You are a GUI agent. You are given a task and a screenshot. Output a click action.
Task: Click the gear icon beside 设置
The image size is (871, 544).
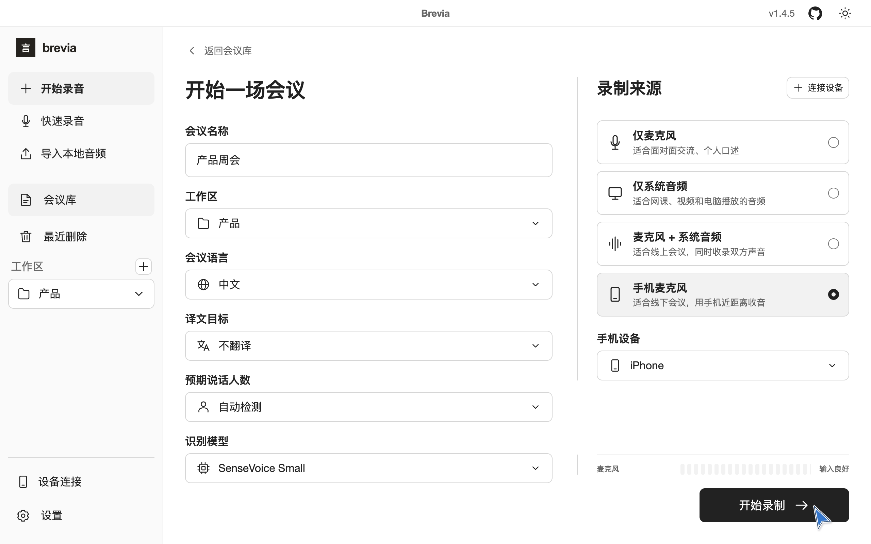point(23,515)
